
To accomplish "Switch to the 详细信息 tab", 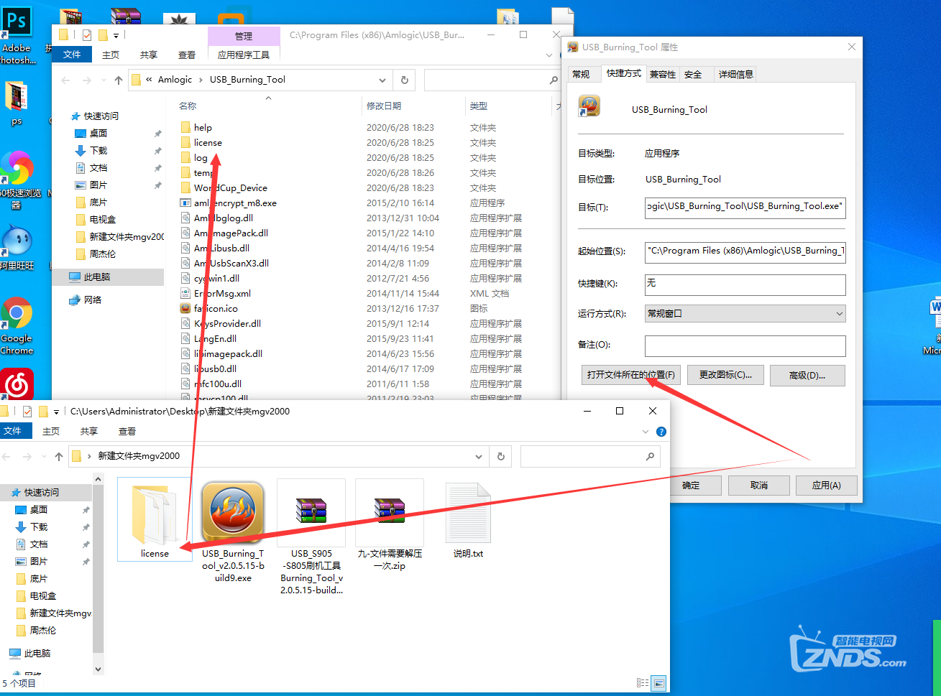I will pos(736,74).
